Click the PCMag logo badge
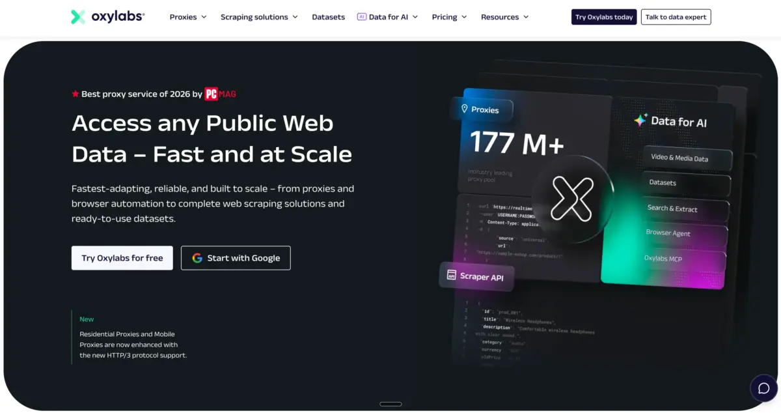The image size is (781, 413). click(x=220, y=94)
